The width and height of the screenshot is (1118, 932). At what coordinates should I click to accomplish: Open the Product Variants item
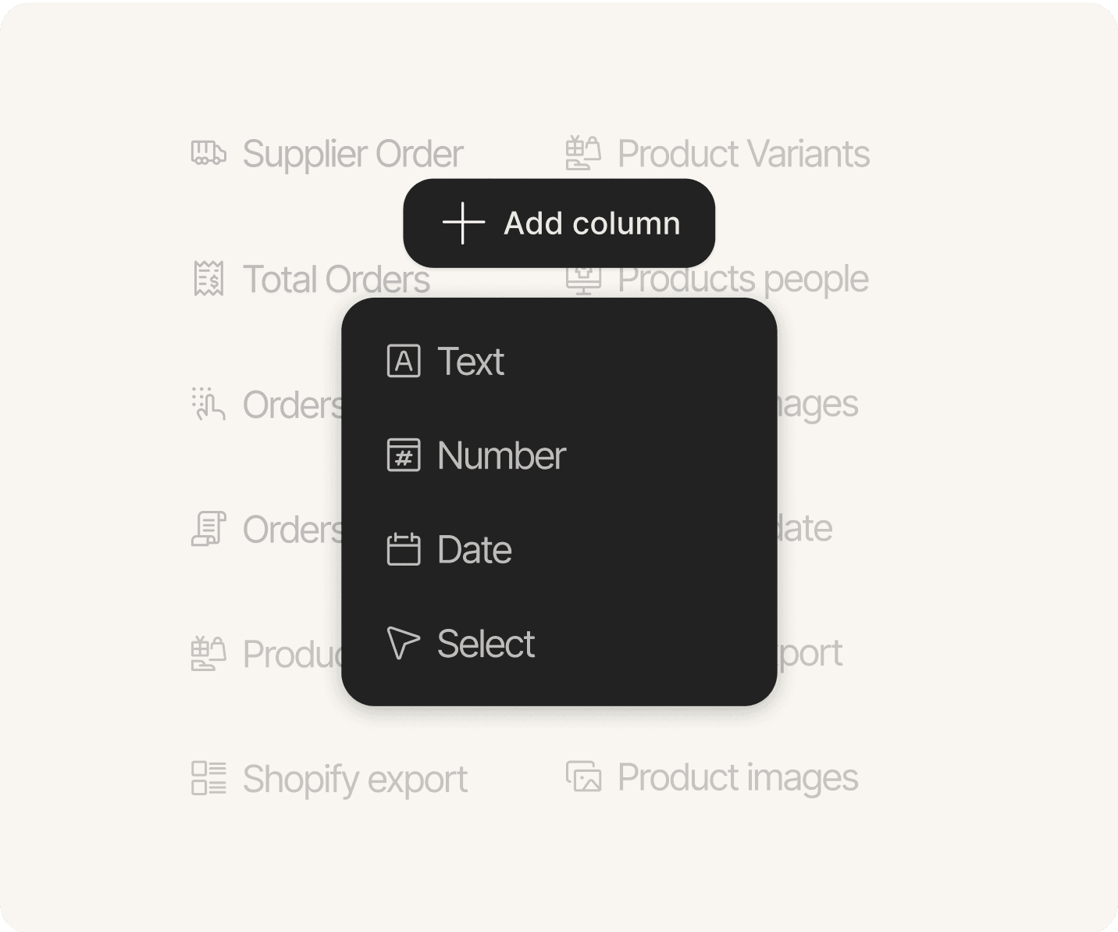pos(743,154)
